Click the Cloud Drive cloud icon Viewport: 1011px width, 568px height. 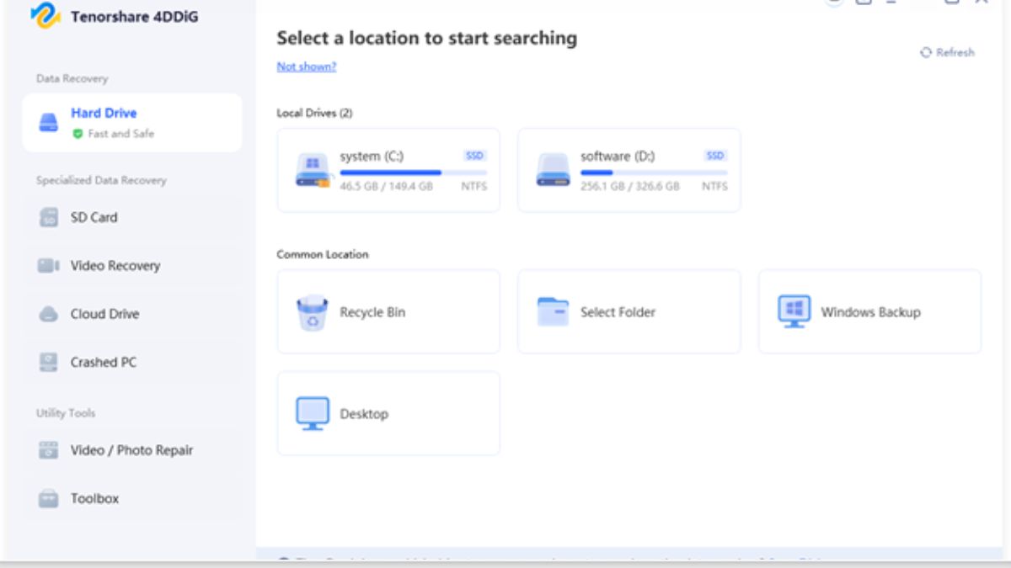point(49,314)
